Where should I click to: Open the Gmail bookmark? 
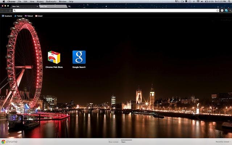click(39, 16)
